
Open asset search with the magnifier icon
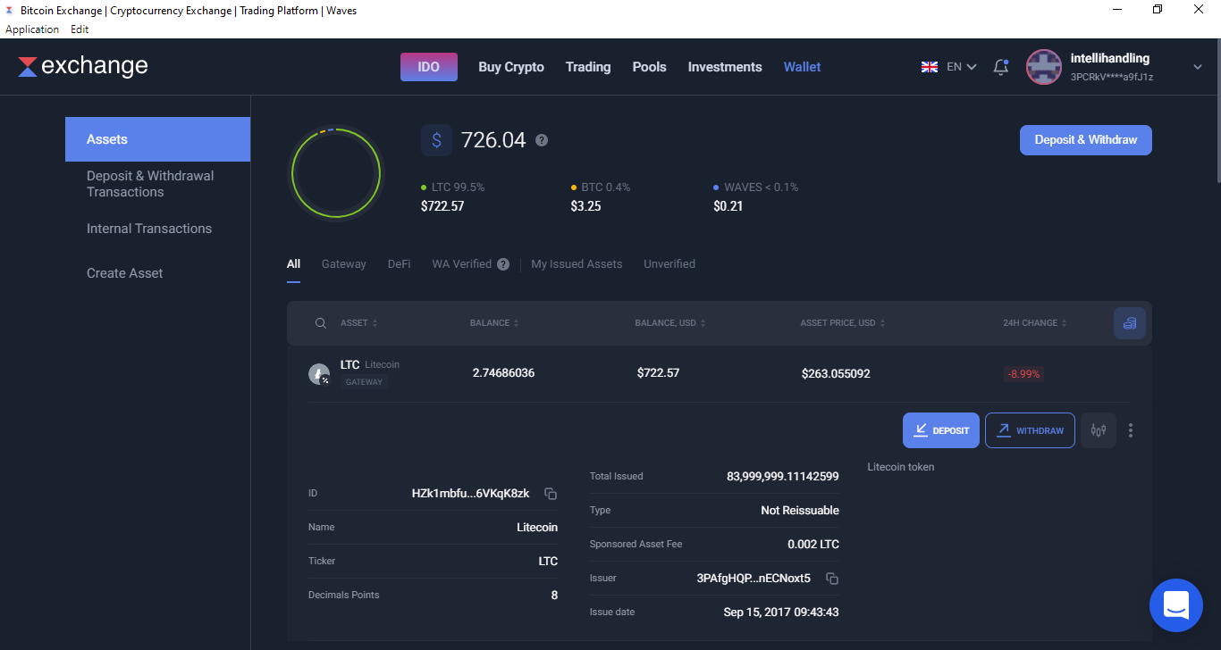pos(321,323)
